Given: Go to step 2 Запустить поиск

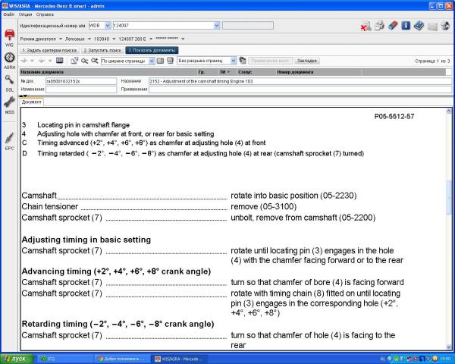Looking at the screenshot, I should point(102,50).
